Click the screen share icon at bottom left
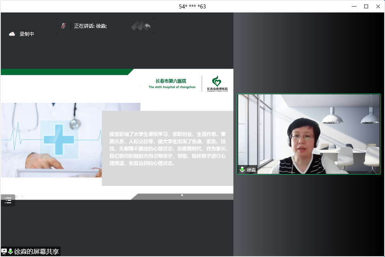This screenshot has width=385, height=257. [4, 252]
